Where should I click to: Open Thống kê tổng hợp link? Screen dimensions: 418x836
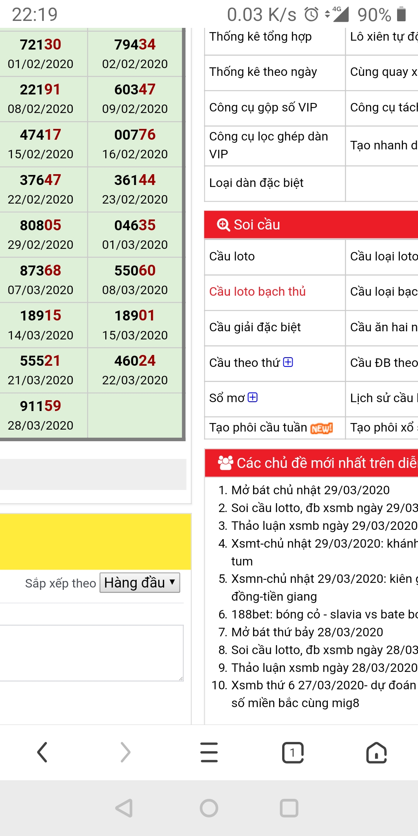(x=260, y=37)
